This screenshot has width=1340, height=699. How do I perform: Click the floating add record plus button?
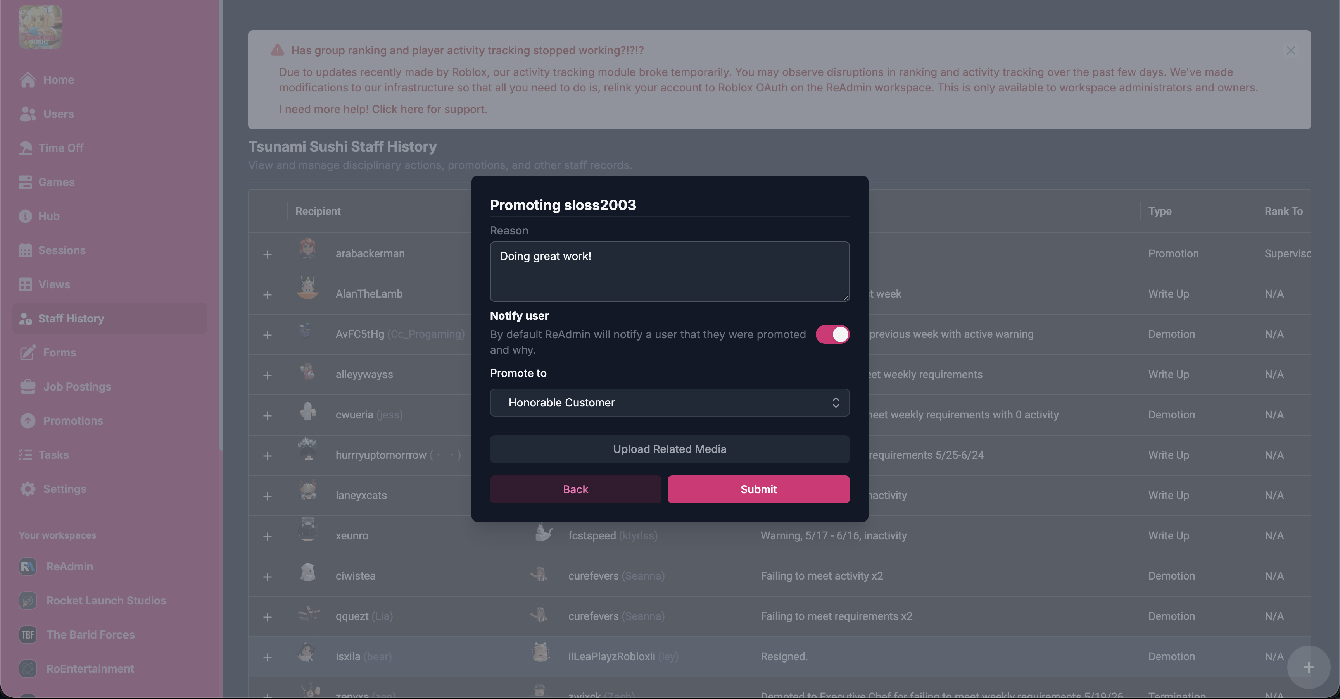tap(1308, 667)
